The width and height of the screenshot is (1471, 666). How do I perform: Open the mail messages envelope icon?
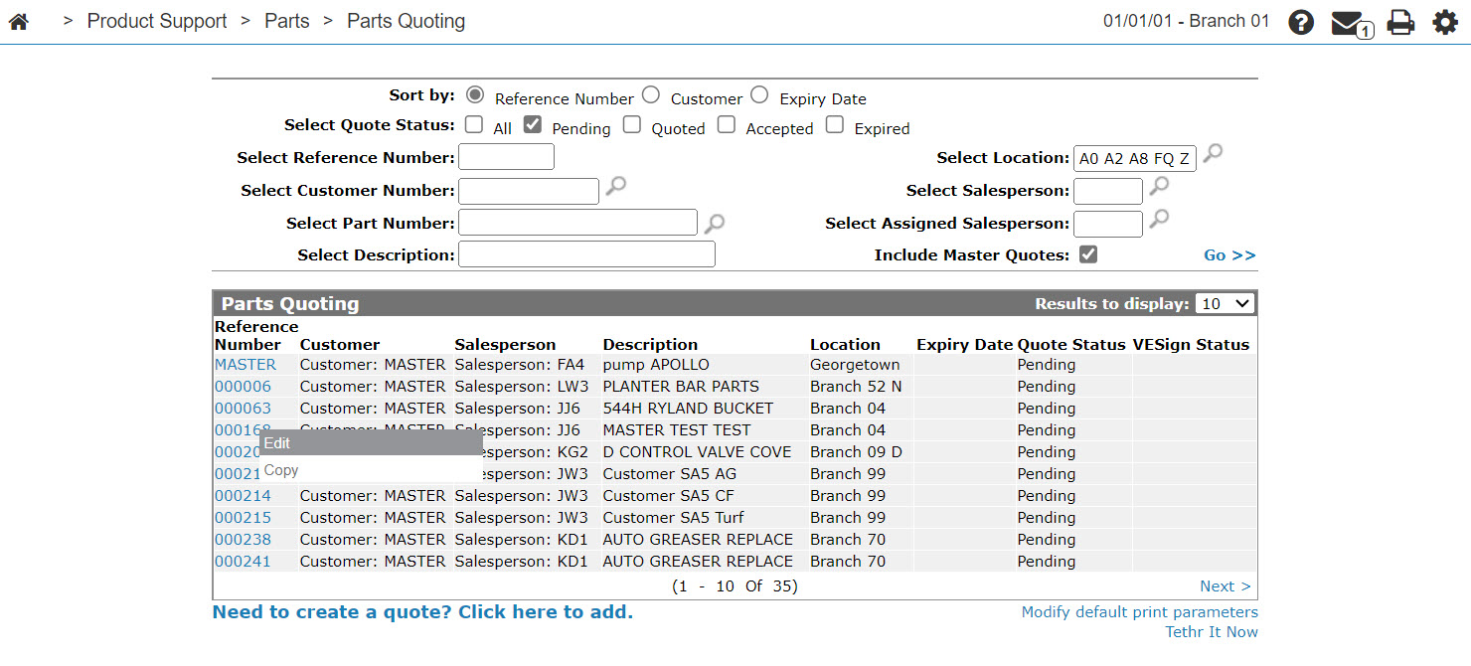[x=1348, y=22]
